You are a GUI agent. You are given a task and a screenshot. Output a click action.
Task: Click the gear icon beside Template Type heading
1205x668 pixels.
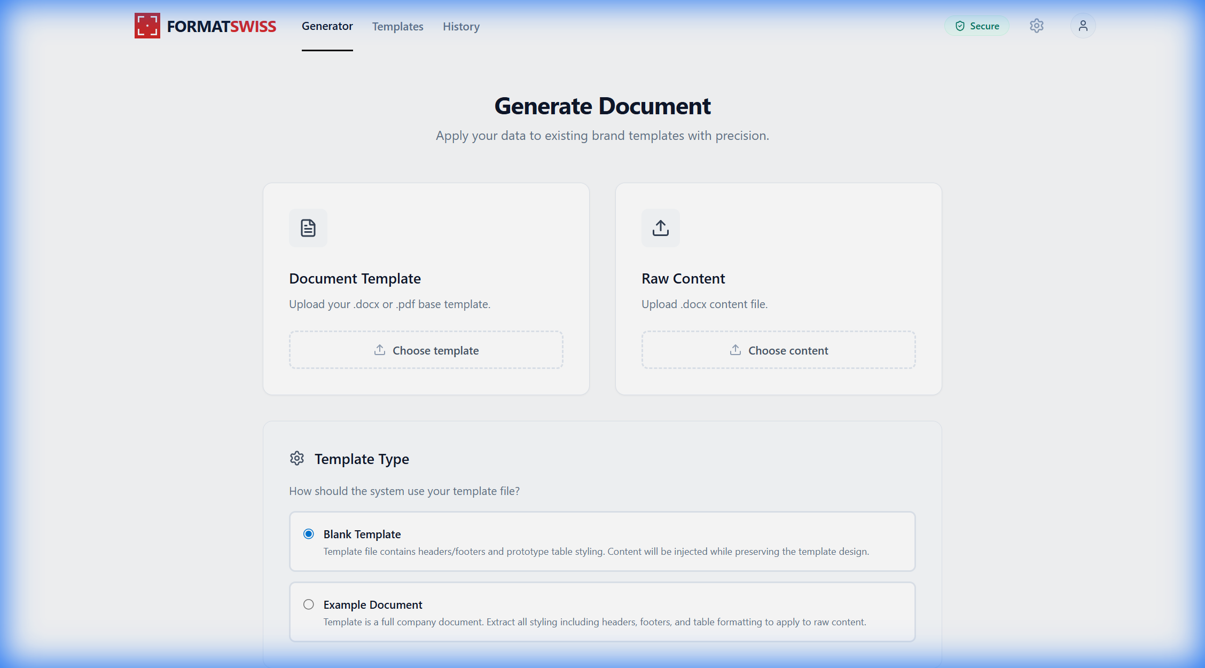(x=296, y=458)
